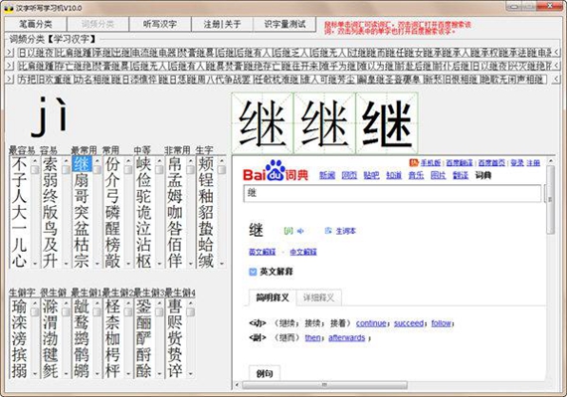Image resolution: width=567 pixels, height=397 pixels.
Task: Click the right-end arrow of the second word row
Action: [x=557, y=66]
